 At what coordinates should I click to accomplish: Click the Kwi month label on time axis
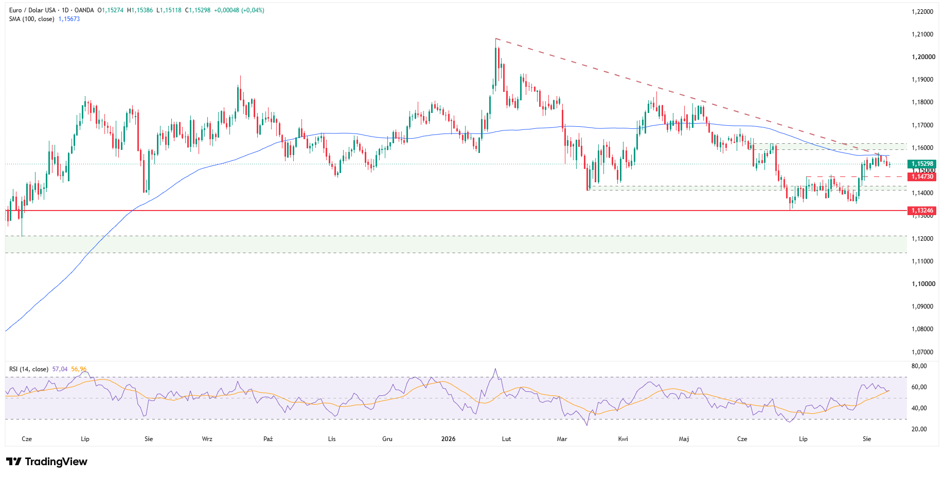[623, 439]
